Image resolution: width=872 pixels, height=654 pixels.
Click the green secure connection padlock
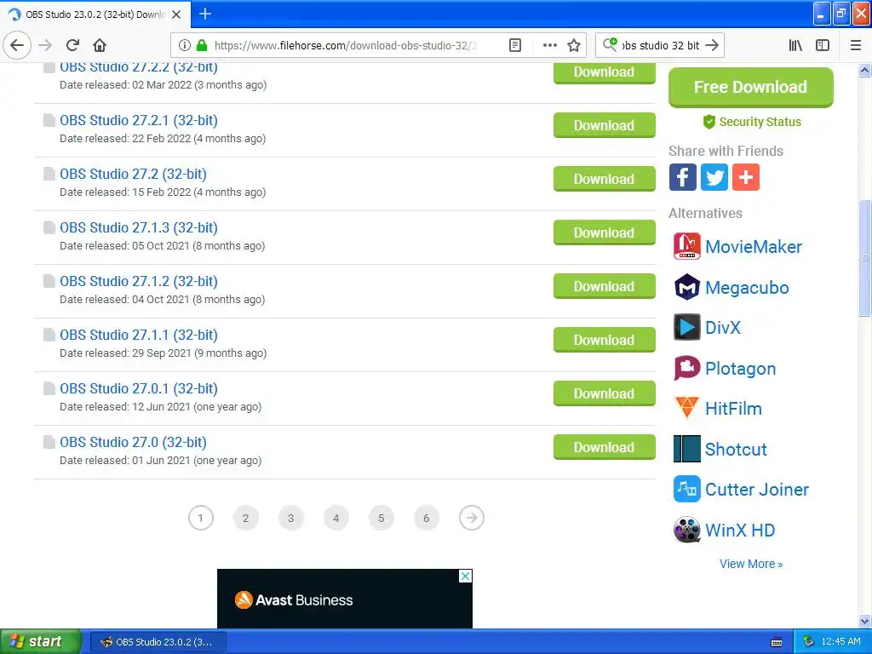point(202,45)
